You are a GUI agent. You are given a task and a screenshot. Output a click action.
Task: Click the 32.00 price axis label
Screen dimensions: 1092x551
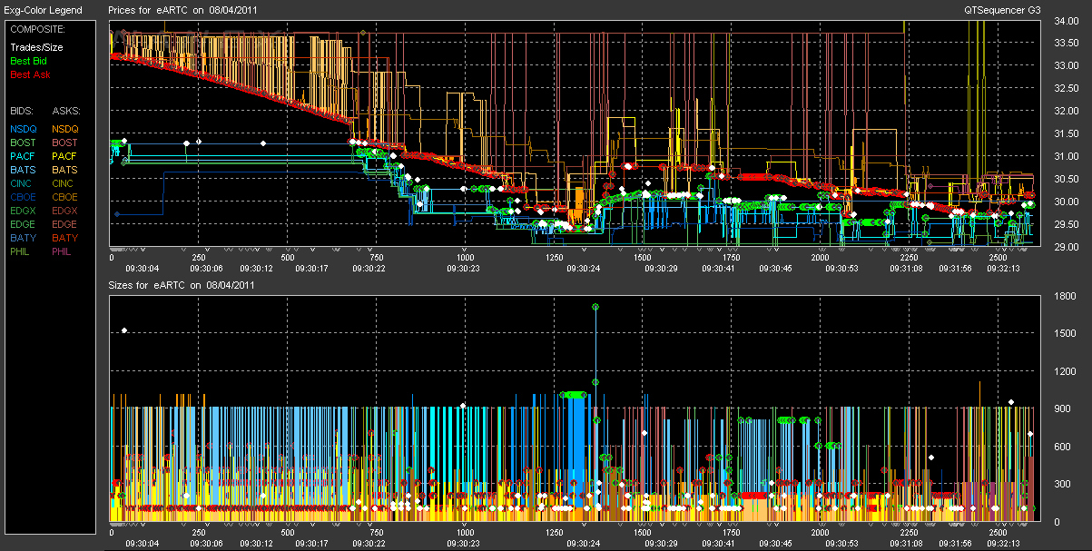[1066, 112]
